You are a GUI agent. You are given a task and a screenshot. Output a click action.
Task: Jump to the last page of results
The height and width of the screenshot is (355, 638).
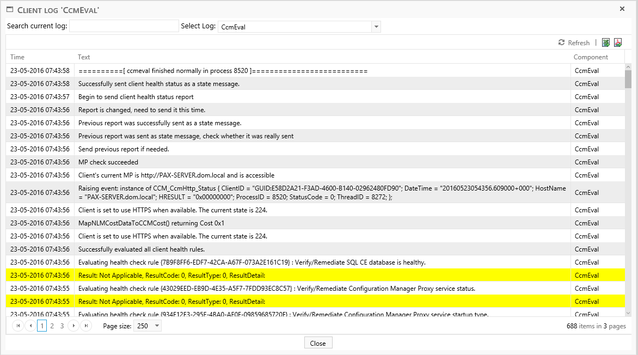(85, 326)
